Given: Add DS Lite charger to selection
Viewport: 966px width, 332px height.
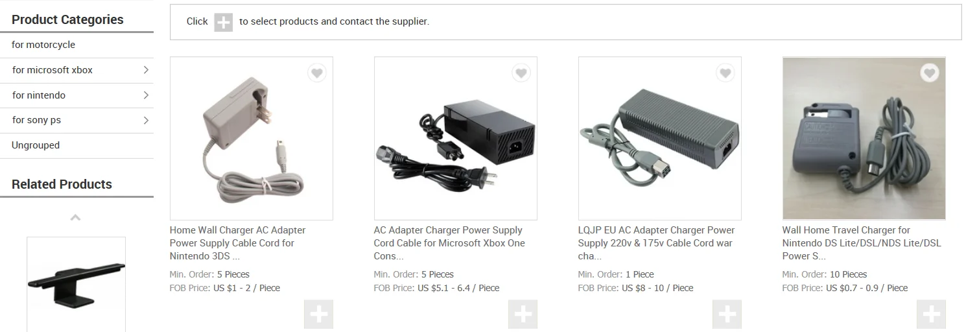Looking at the screenshot, I should (x=931, y=314).
